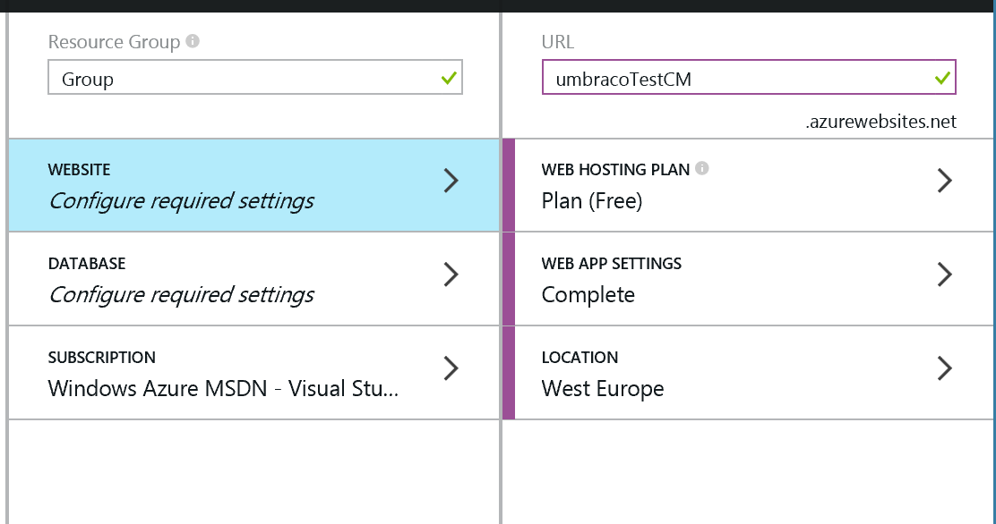
Task: Open the Web App Settings chevron
Action: (x=945, y=275)
